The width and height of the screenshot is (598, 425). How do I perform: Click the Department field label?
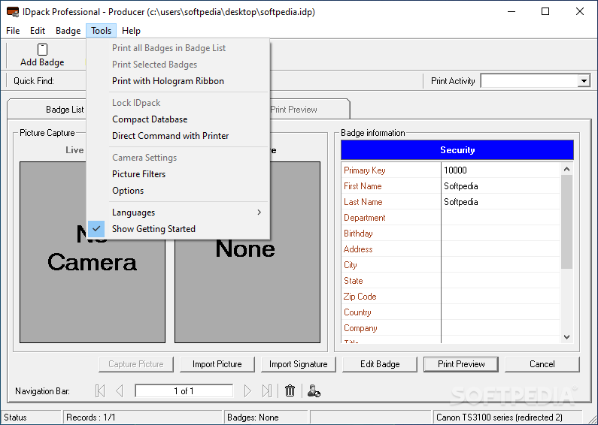(365, 218)
